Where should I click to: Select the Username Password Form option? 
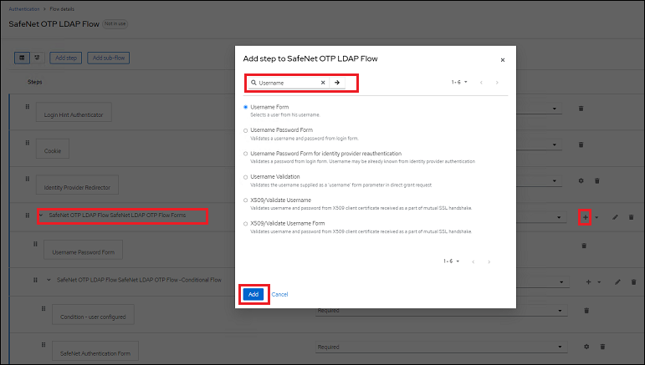tap(245, 130)
